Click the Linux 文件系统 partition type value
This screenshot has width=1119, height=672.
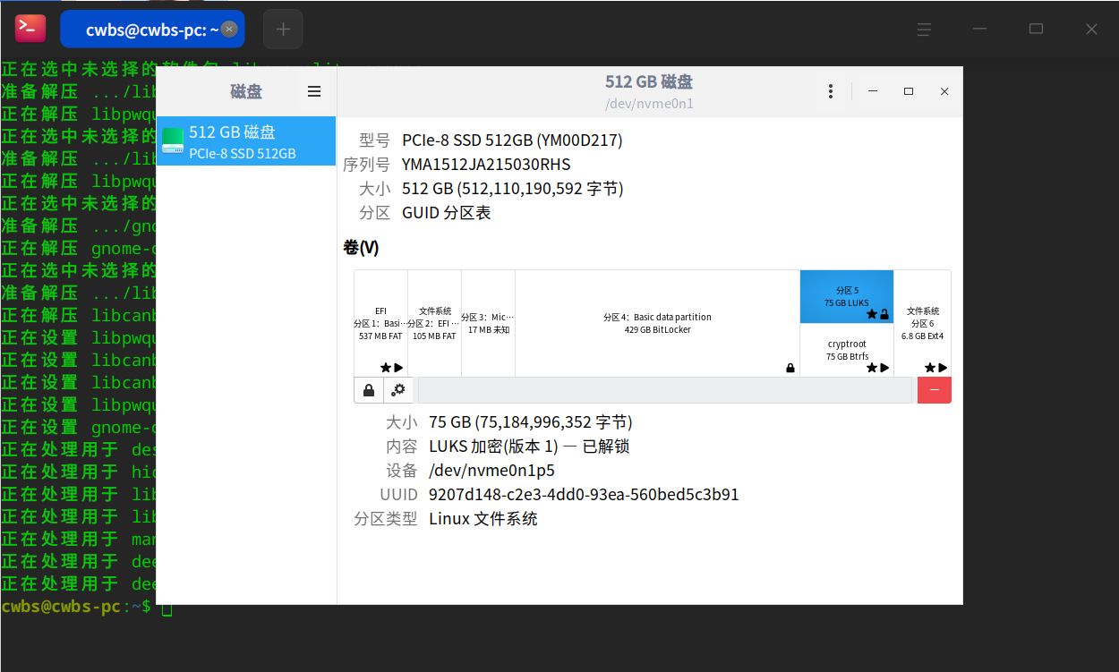coord(483,519)
